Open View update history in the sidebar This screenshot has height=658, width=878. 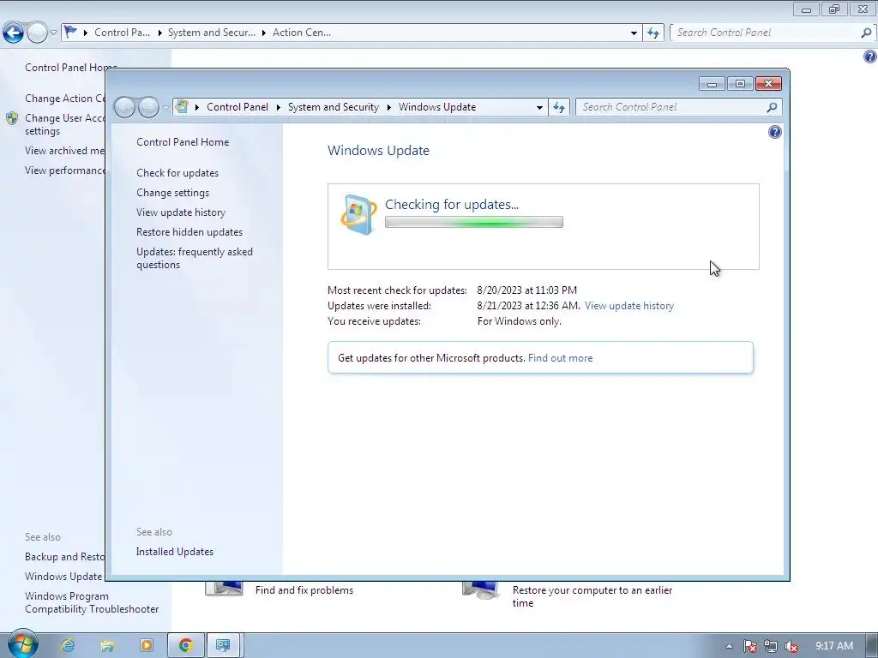(181, 212)
